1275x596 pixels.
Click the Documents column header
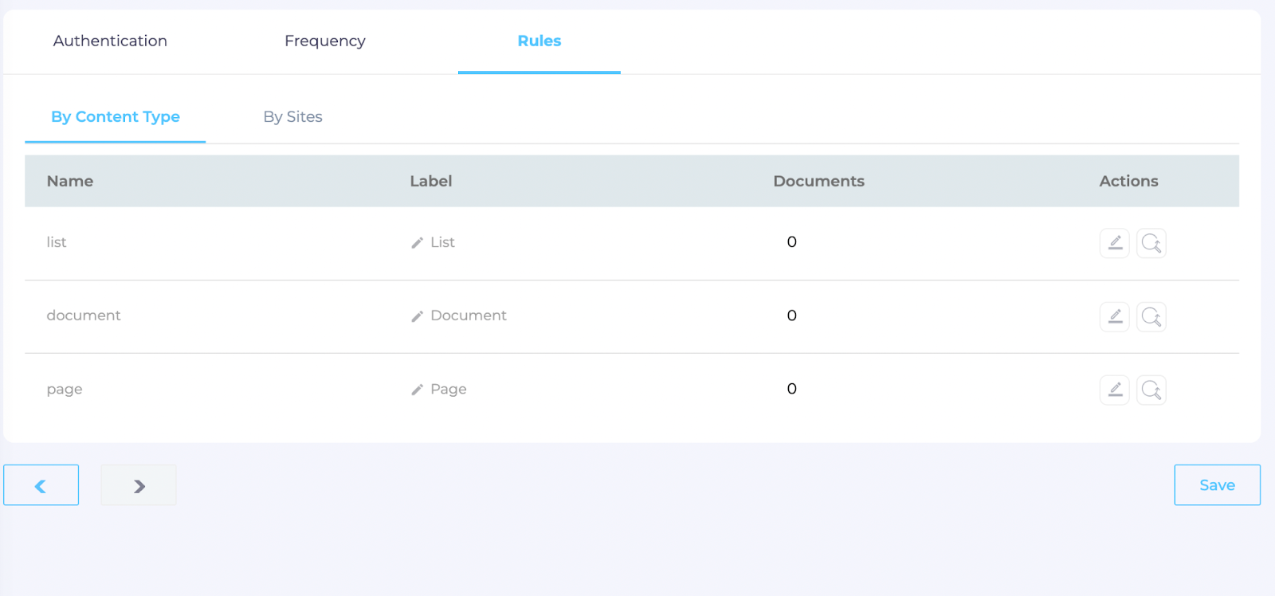coord(818,181)
